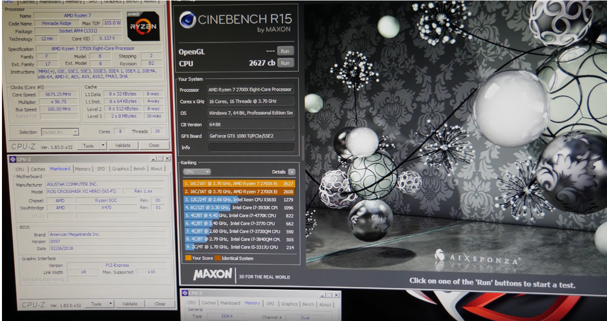Click Tools in the CPU-Z processor window
This screenshot has width=607, height=321.
(89, 145)
